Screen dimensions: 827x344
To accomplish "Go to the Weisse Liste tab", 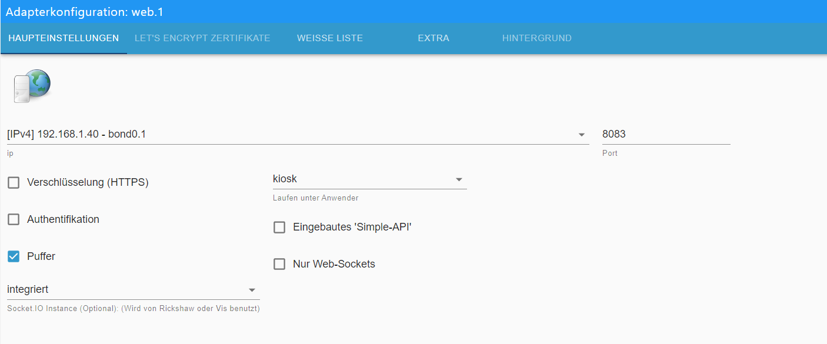I will click(329, 38).
